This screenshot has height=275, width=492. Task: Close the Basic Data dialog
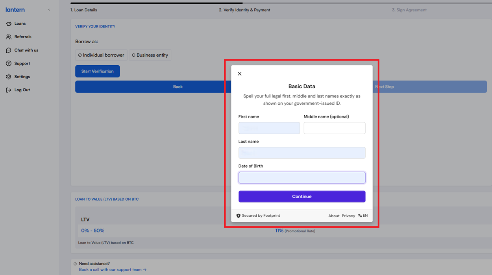click(x=240, y=74)
